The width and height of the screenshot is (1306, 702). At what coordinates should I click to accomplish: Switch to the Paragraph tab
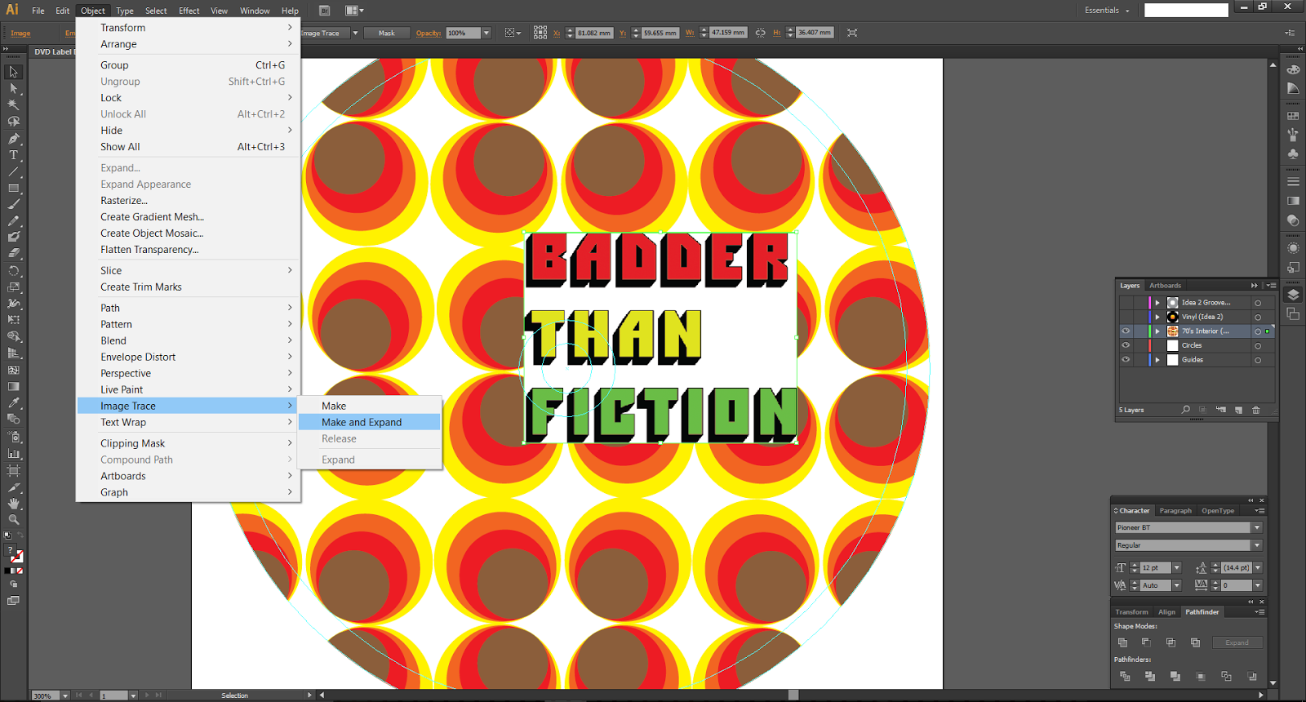pos(1175,511)
